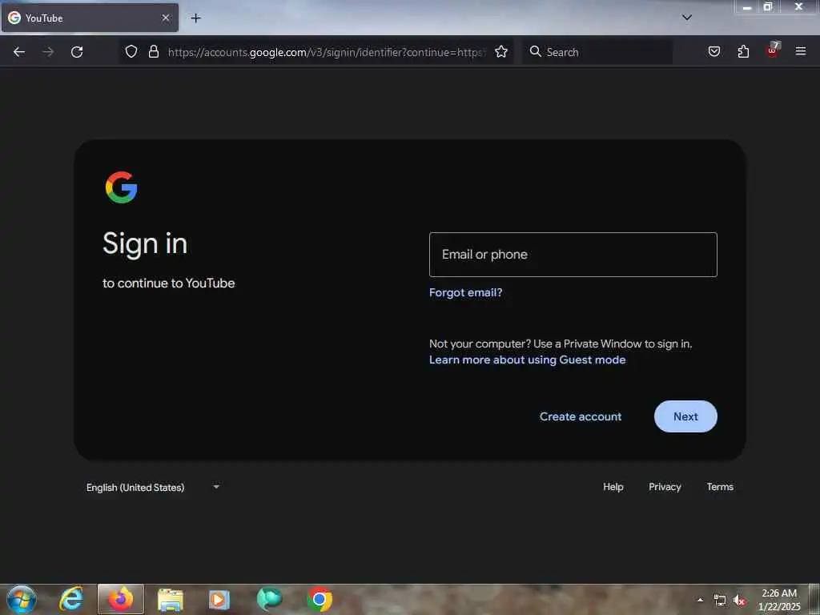Open the uBlock extension icon with badge
820x615 pixels.
coord(773,50)
